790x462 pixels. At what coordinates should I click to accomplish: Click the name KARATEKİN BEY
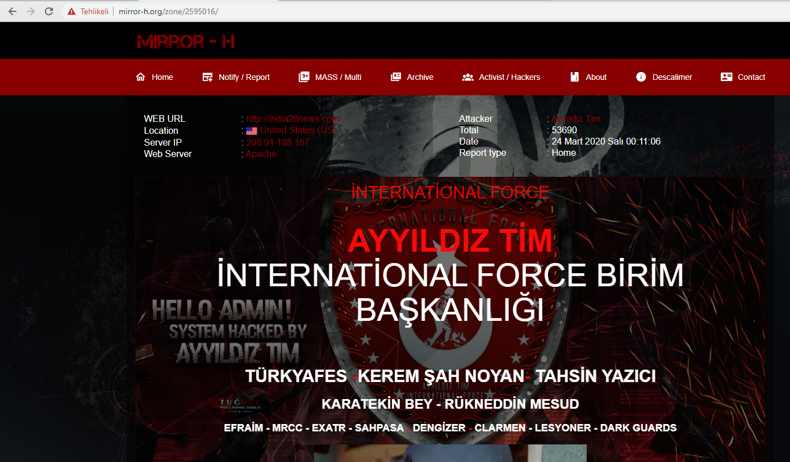click(377, 405)
